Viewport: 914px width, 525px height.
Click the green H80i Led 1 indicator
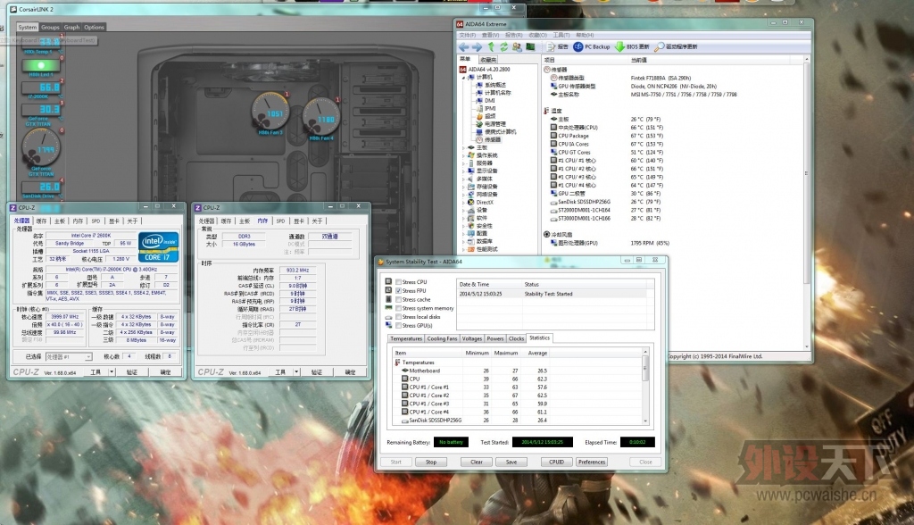[x=41, y=65]
